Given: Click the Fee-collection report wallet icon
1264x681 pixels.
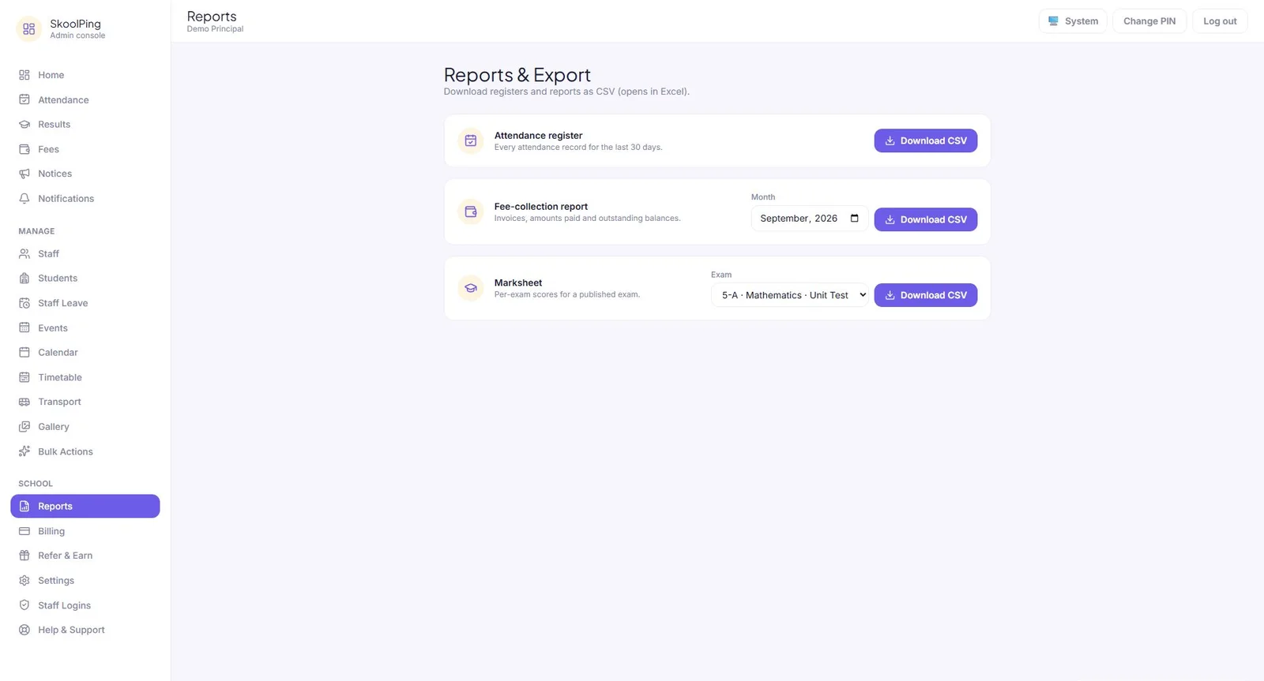Looking at the screenshot, I should coord(471,211).
